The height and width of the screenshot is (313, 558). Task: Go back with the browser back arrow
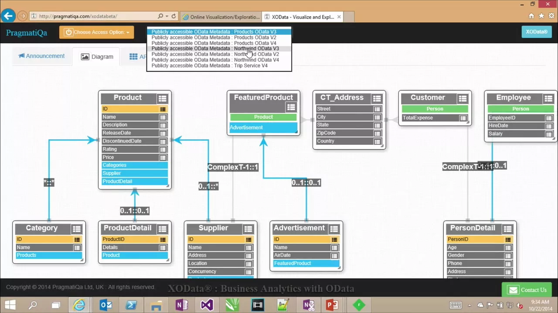click(x=8, y=16)
